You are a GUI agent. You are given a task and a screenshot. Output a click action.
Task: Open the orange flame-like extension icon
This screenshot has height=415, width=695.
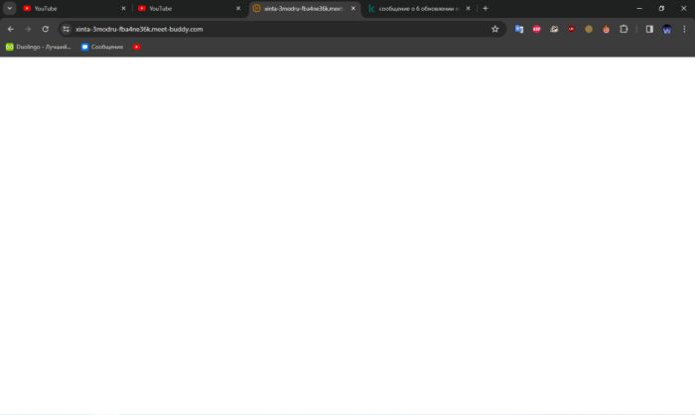pyautogui.click(x=606, y=29)
